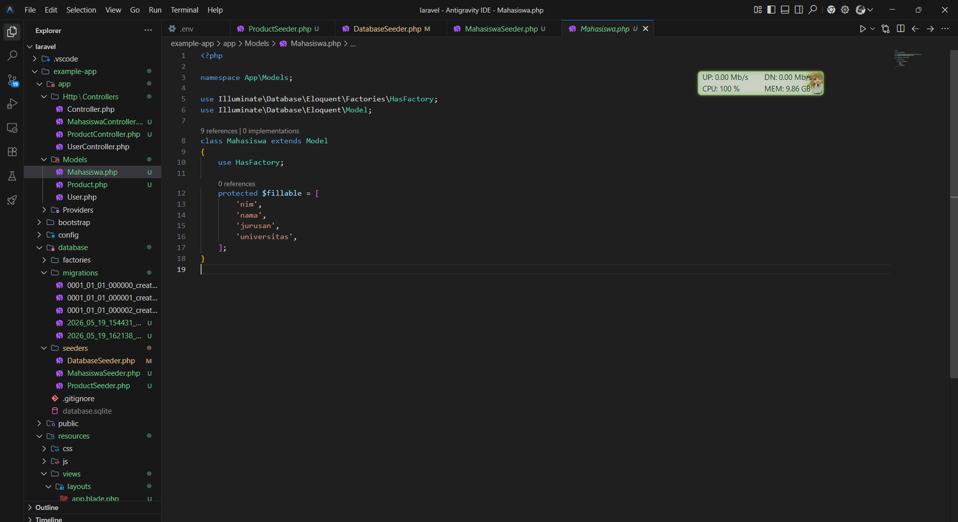Open the Run and Debug view
958x522 pixels.
click(x=12, y=104)
